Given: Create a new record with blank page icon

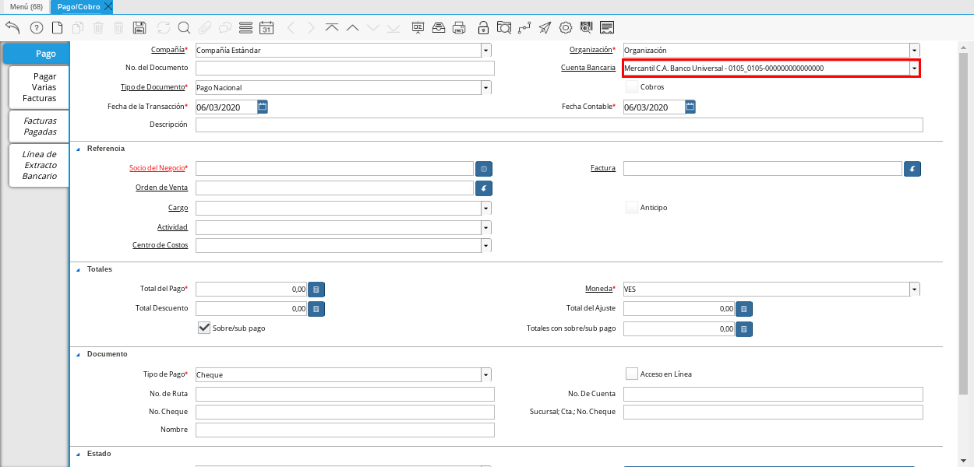Looking at the screenshot, I should [x=57, y=28].
